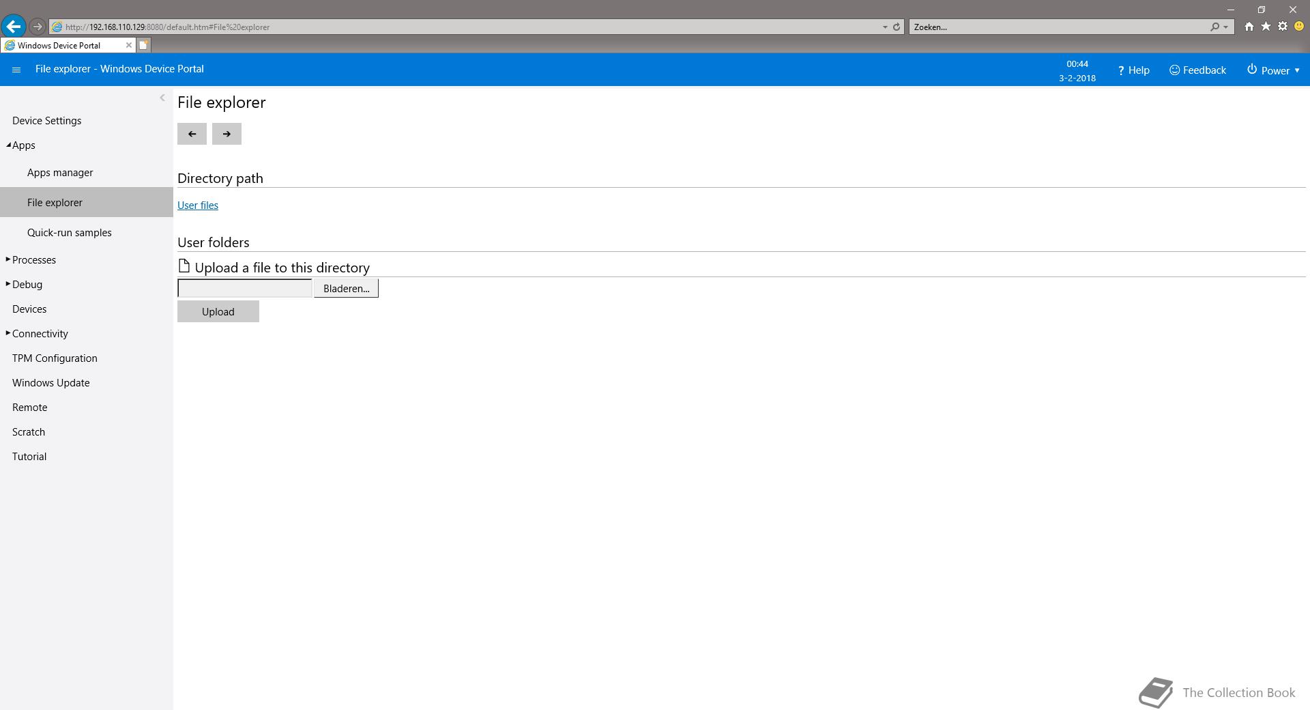Collapse the sidebar with the chevron
The image size is (1310, 710).
(162, 98)
